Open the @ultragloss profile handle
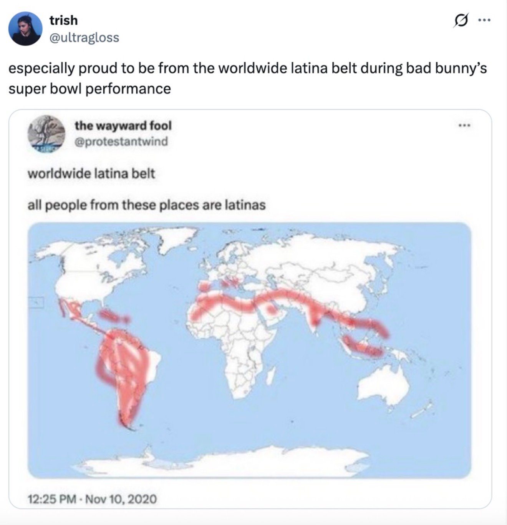 pyautogui.click(x=84, y=38)
